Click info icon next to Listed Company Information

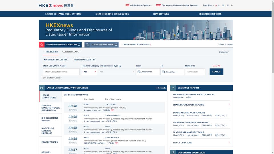79,44
